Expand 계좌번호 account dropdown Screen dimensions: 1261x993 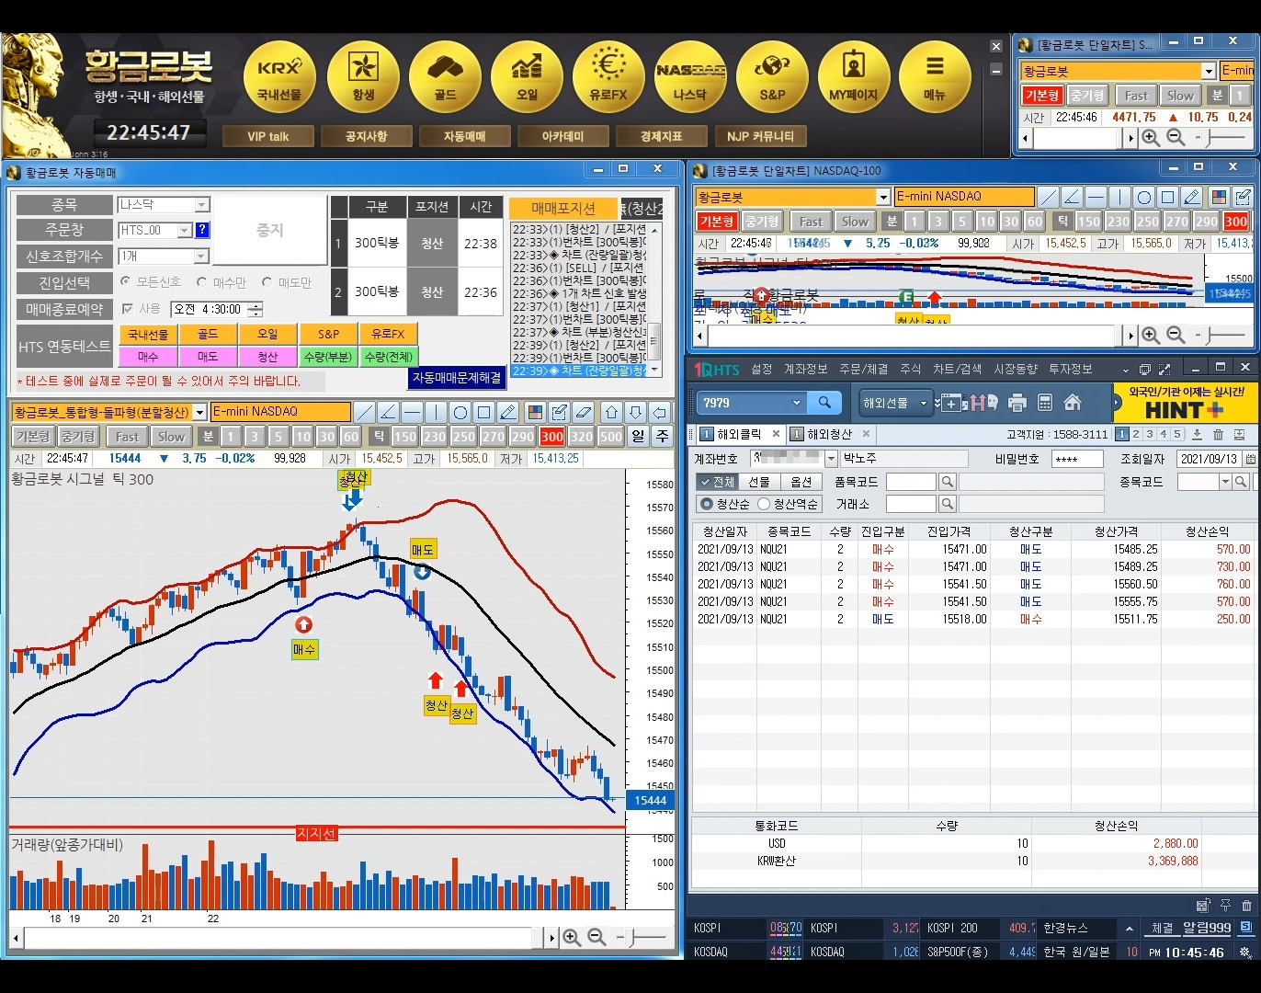tap(831, 459)
